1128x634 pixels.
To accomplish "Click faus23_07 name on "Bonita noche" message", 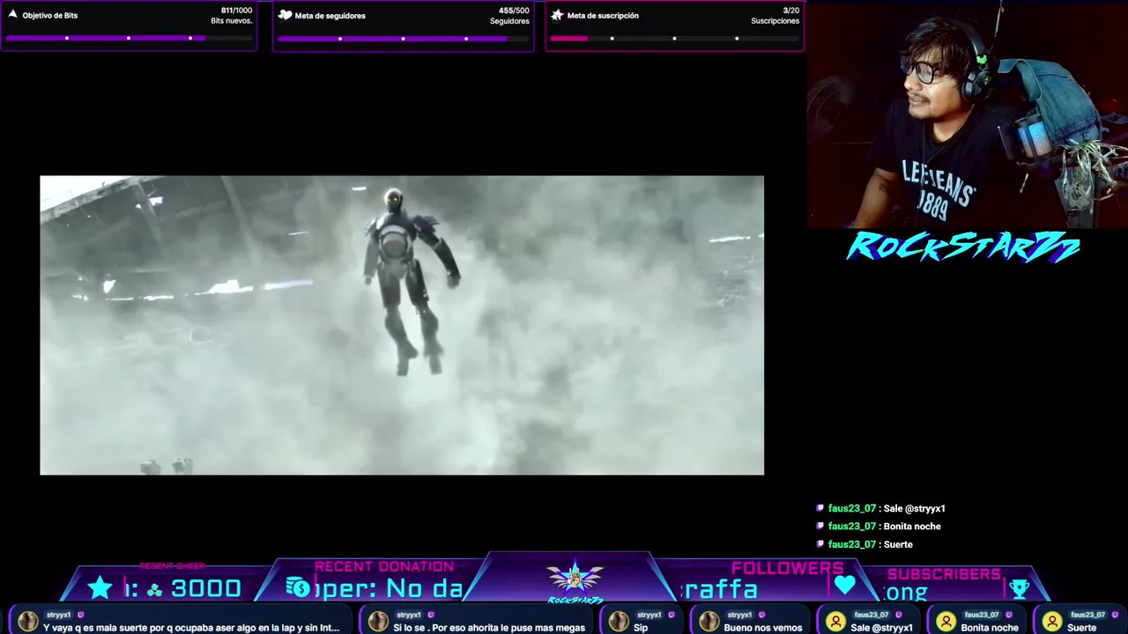I will pos(852,526).
